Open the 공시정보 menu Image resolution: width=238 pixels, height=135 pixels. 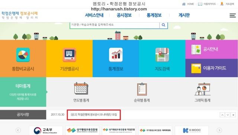[124, 15]
